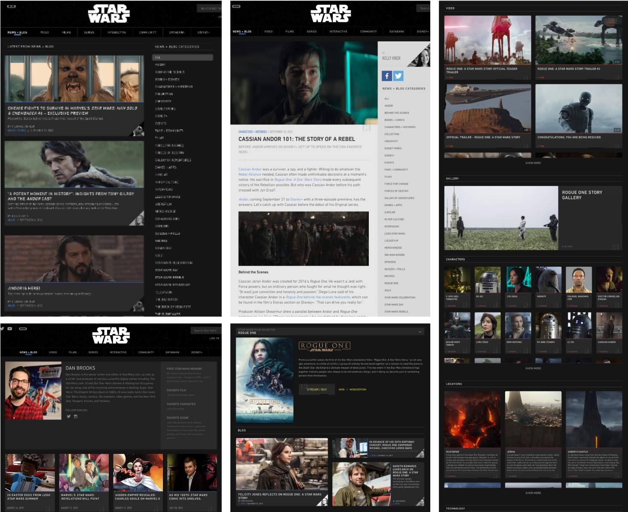
Task: Click the Dan Brooks profile photo
Action: (x=34, y=391)
